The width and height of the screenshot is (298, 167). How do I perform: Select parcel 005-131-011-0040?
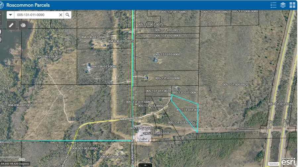[x=138, y=102]
